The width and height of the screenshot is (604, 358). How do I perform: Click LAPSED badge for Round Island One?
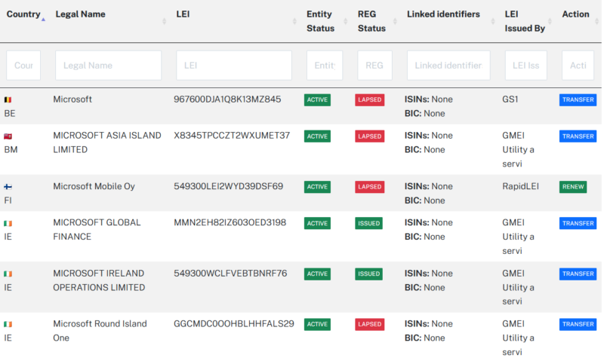pos(369,324)
